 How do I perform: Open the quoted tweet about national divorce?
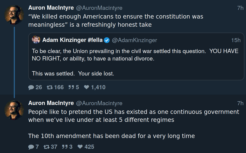click(x=135, y=62)
